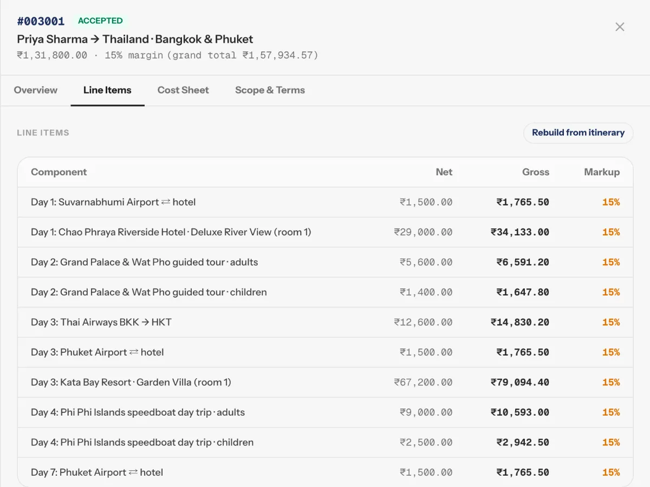This screenshot has width=650, height=487.
Task: Click gross value ₹6,591.20
Action: click(523, 262)
